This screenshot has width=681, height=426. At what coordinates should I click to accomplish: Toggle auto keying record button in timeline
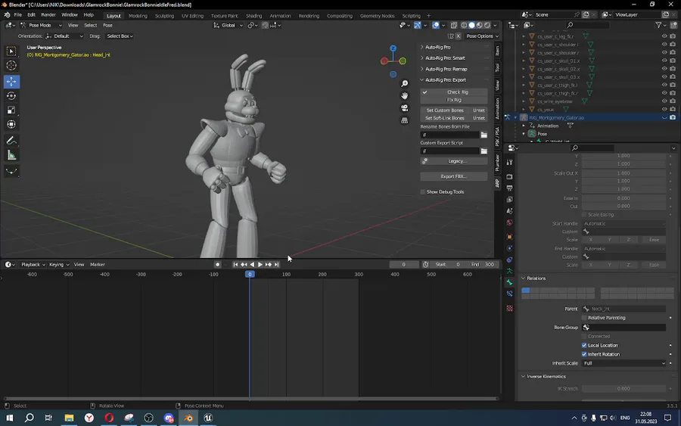coord(218,265)
